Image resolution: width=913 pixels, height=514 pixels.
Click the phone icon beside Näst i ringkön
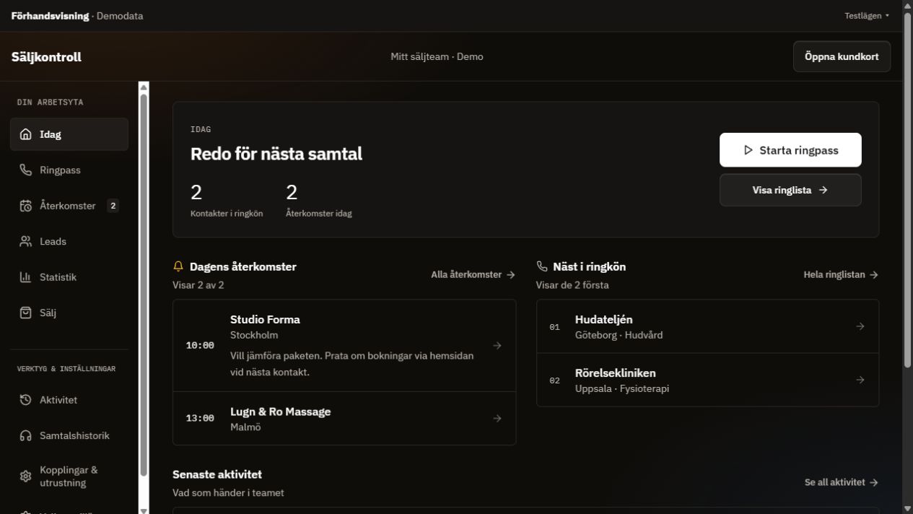point(542,266)
